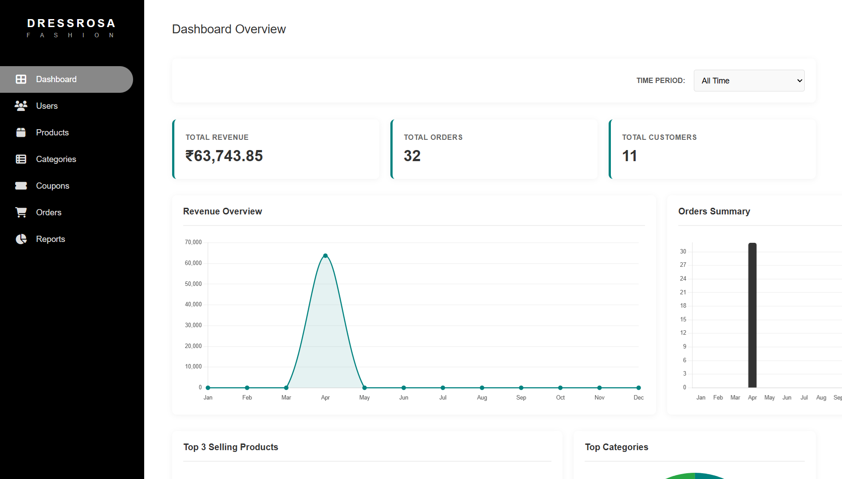Open the Orders page

[x=48, y=212]
